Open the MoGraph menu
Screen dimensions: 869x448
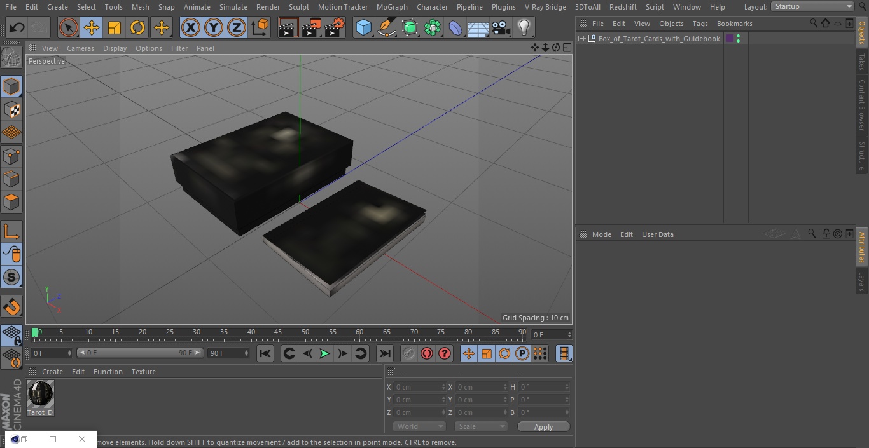pos(392,7)
